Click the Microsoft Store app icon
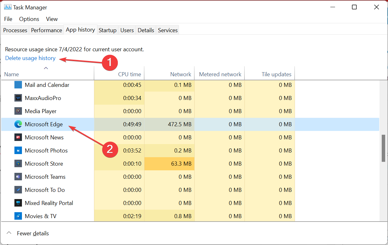The height and width of the screenshot is (245, 388). [18, 163]
